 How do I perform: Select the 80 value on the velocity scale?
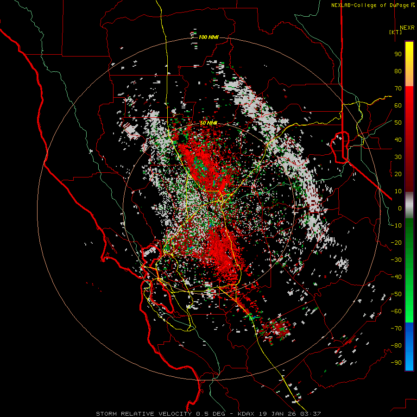tap(398, 71)
